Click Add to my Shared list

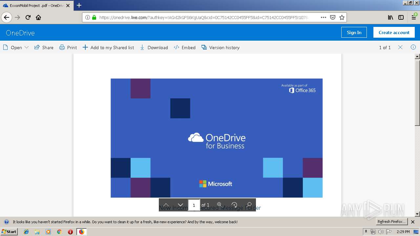108,48
